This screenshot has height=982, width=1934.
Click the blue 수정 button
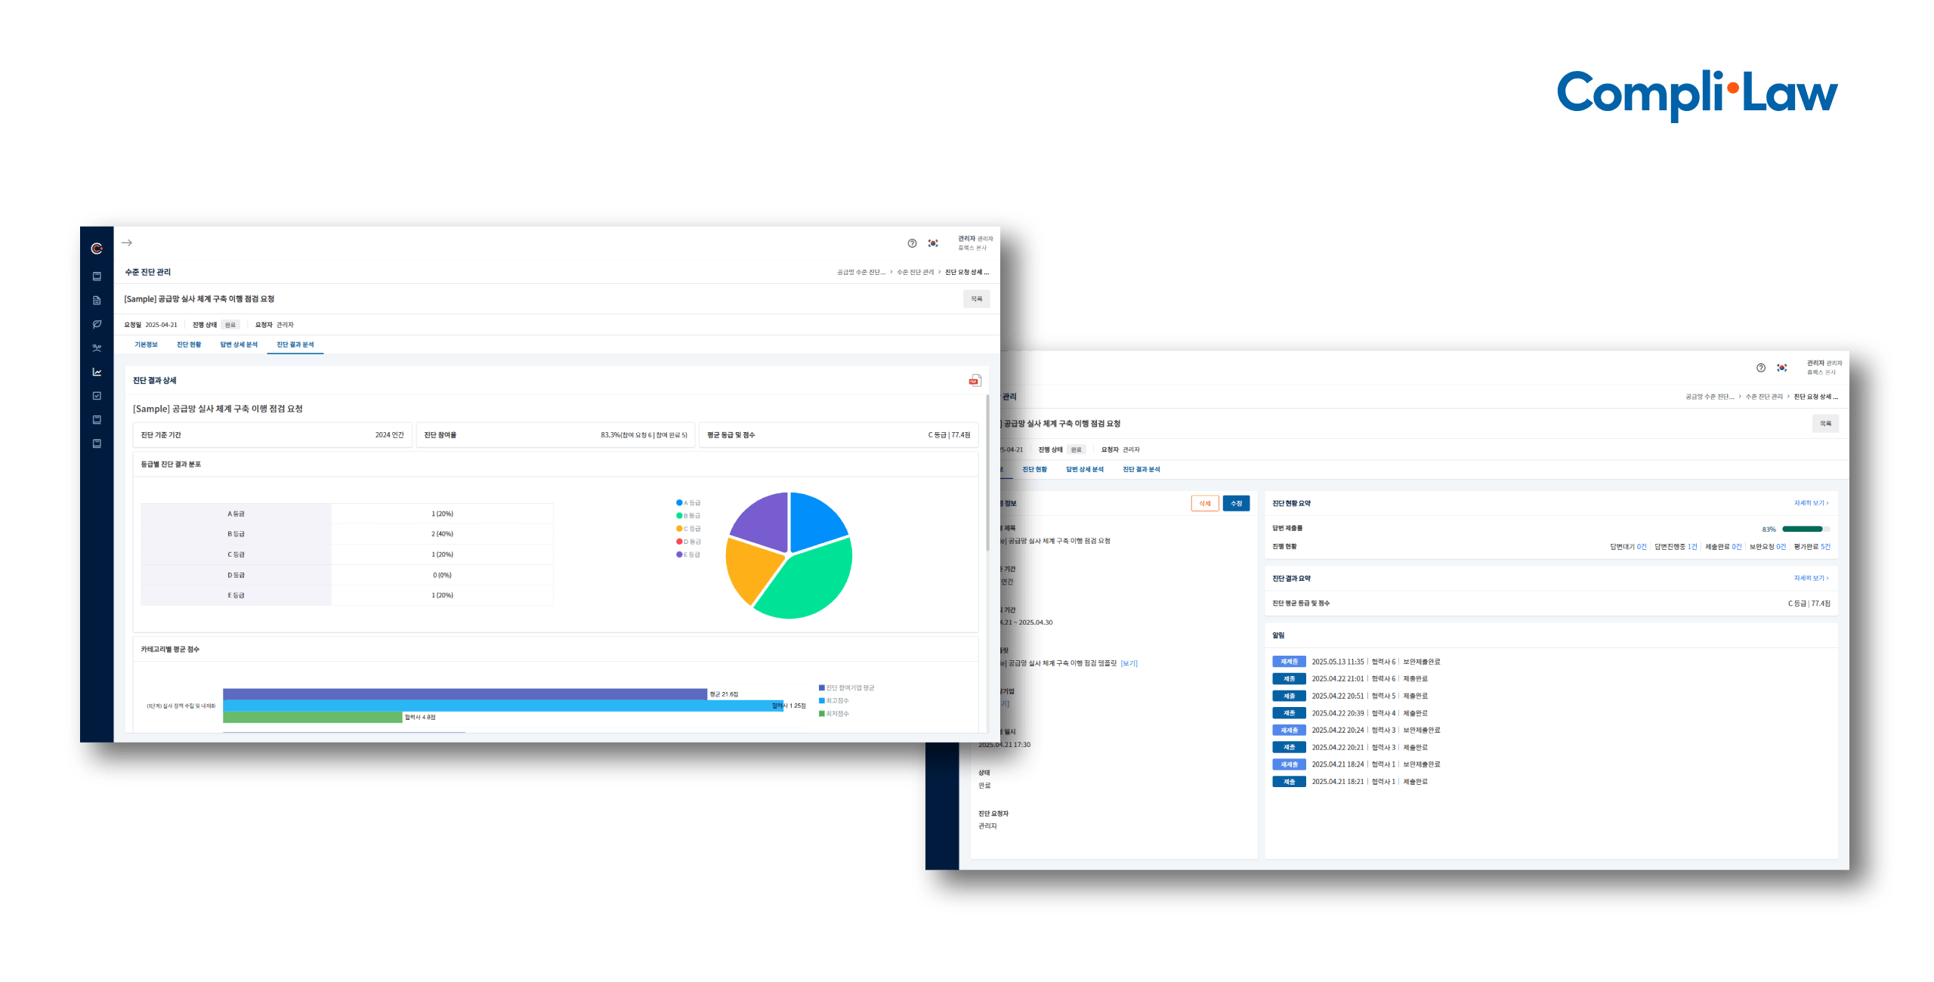pyautogui.click(x=1236, y=504)
